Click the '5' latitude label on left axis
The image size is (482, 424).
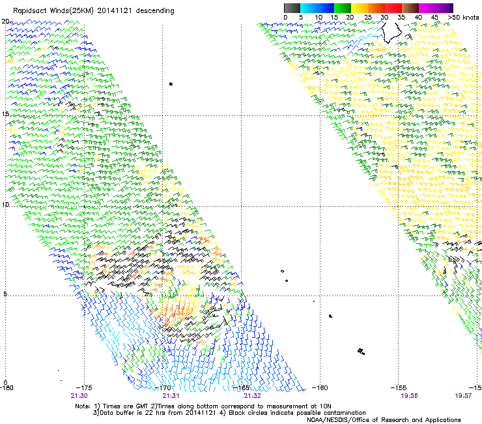5,294
